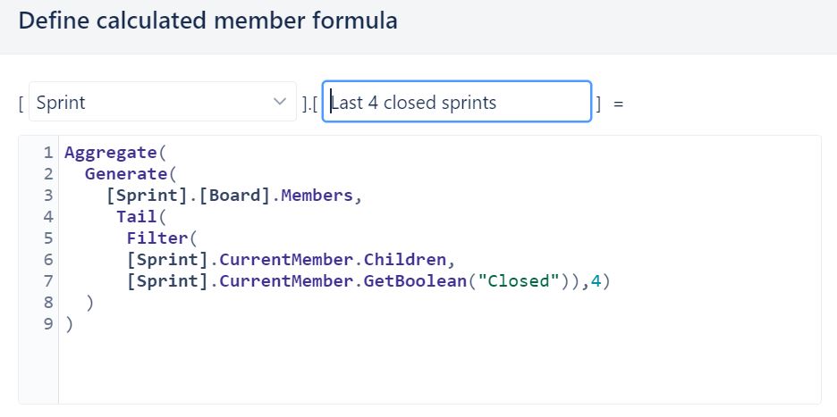Focus the 'Last 4 closed sprints' name field
Image resolution: width=837 pixels, height=417 pixels.
point(457,101)
